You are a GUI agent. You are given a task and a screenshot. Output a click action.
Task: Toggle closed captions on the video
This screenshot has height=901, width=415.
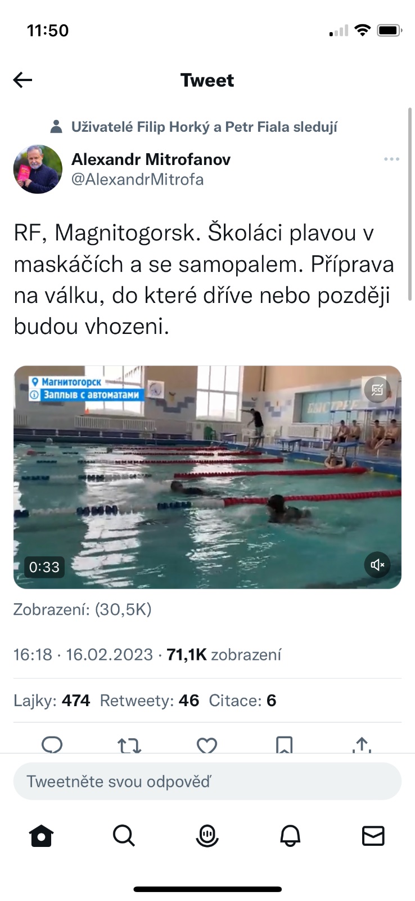click(377, 390)
